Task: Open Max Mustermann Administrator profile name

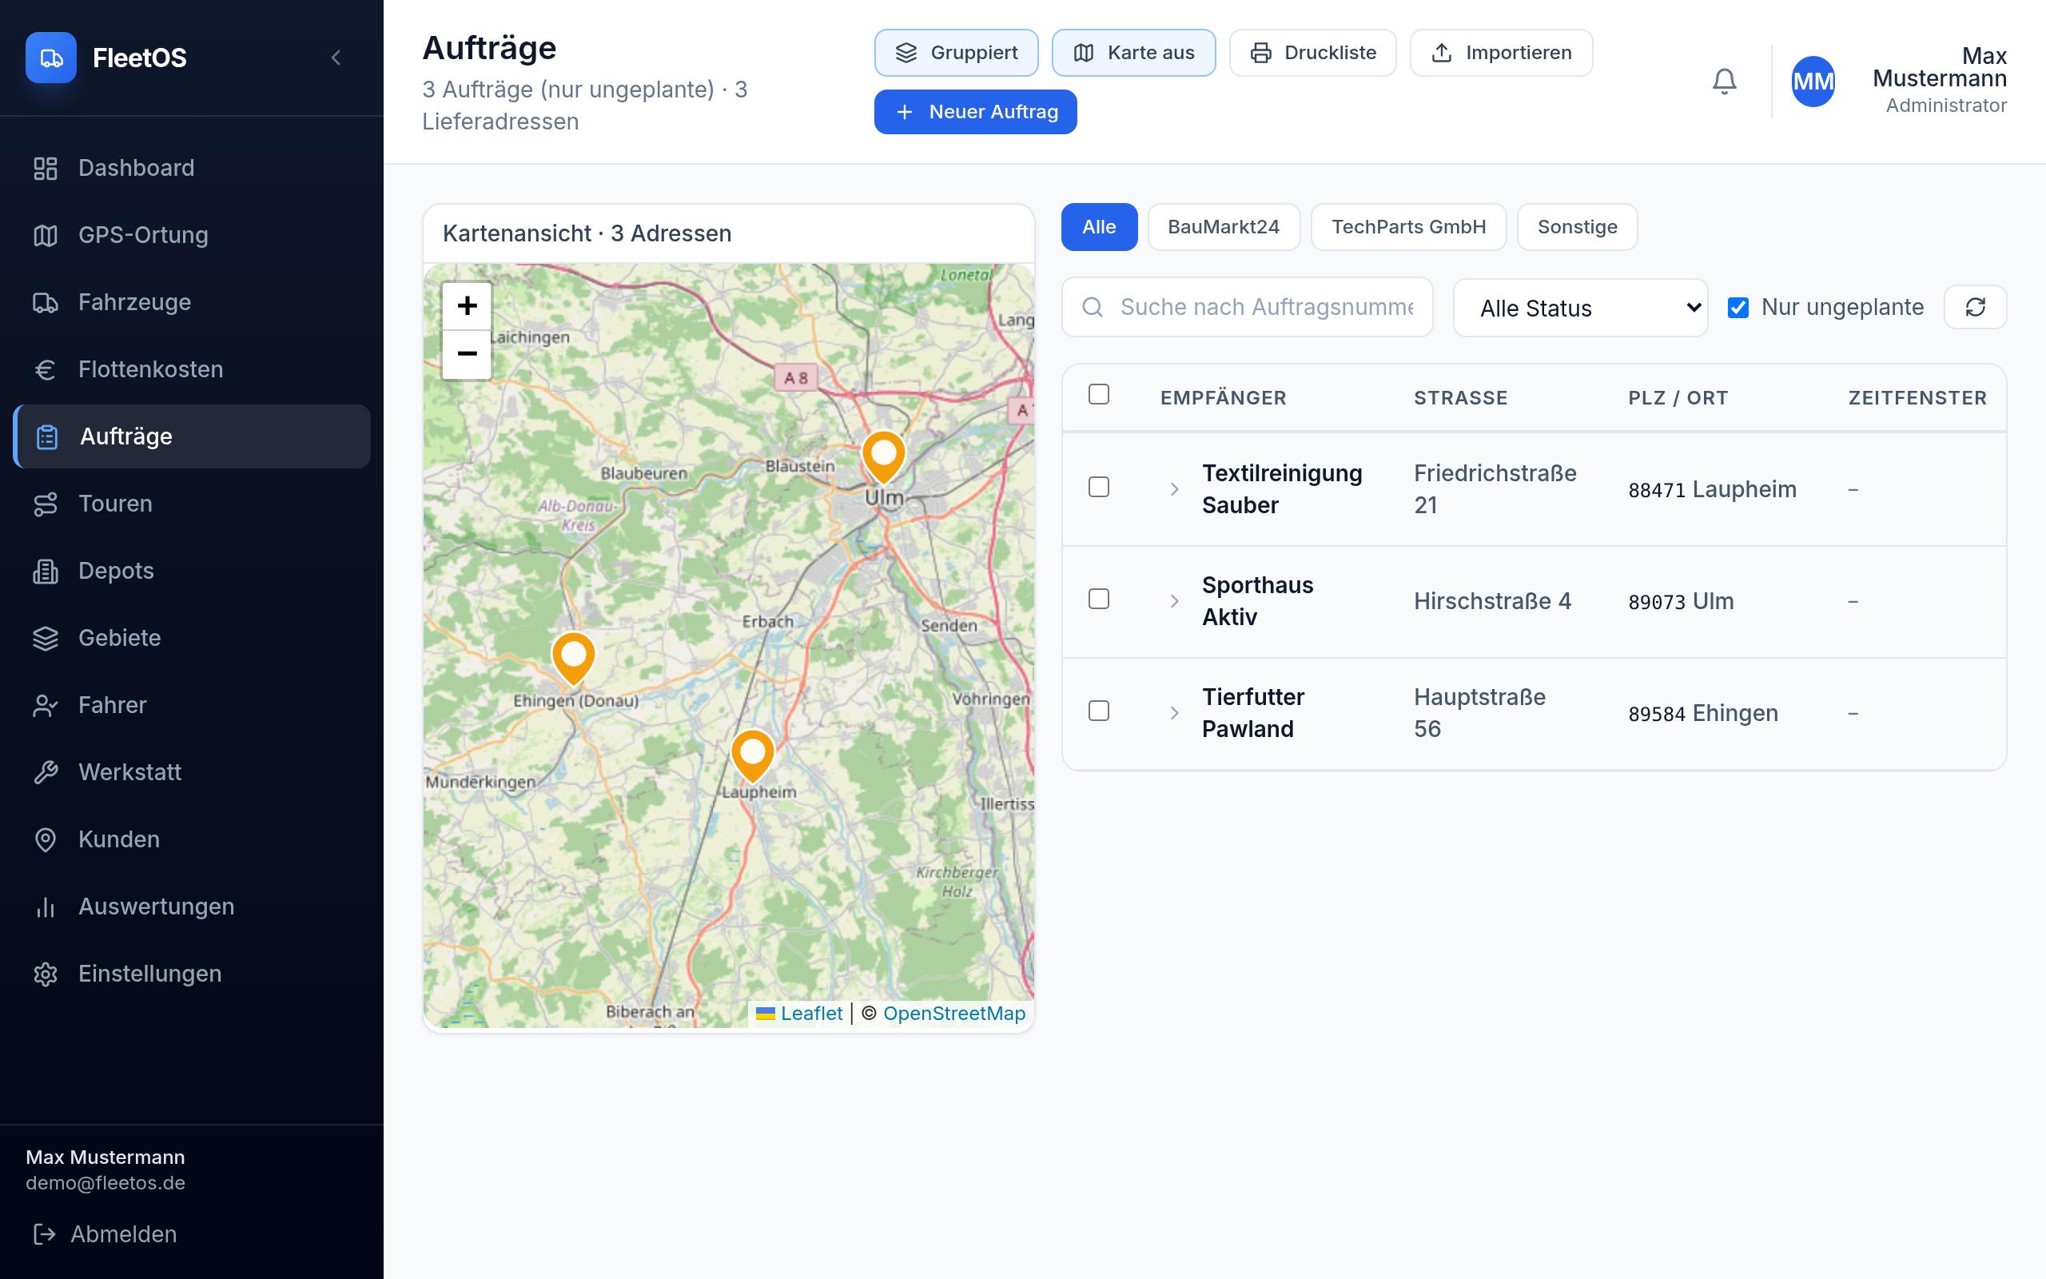Action: tap(1940, 81)
